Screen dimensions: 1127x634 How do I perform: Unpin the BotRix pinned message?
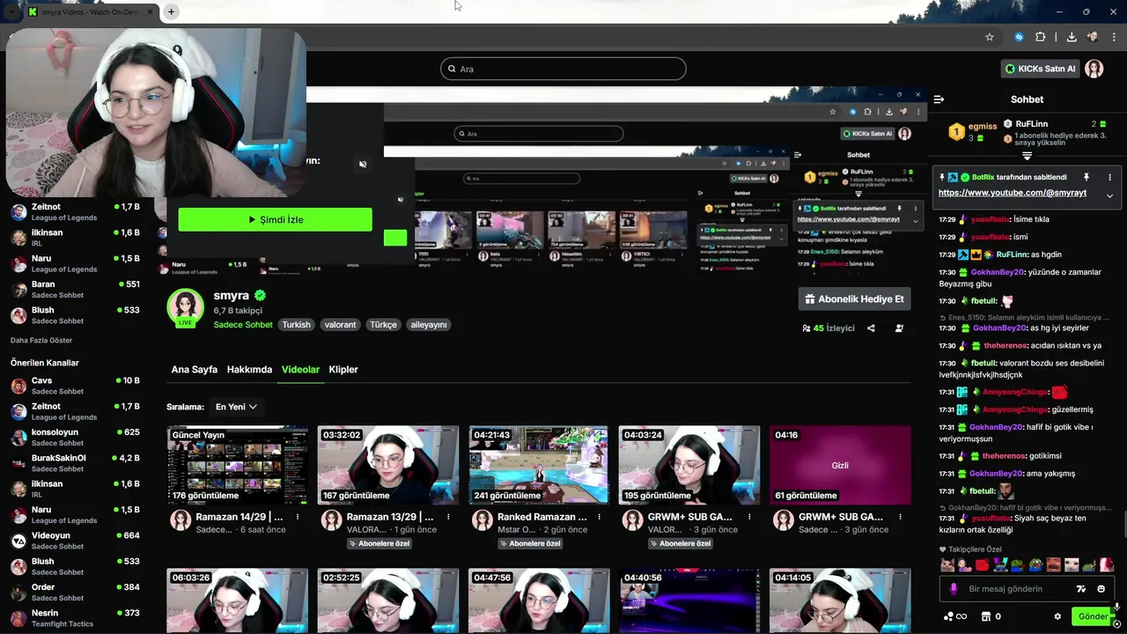[1086, 177]
